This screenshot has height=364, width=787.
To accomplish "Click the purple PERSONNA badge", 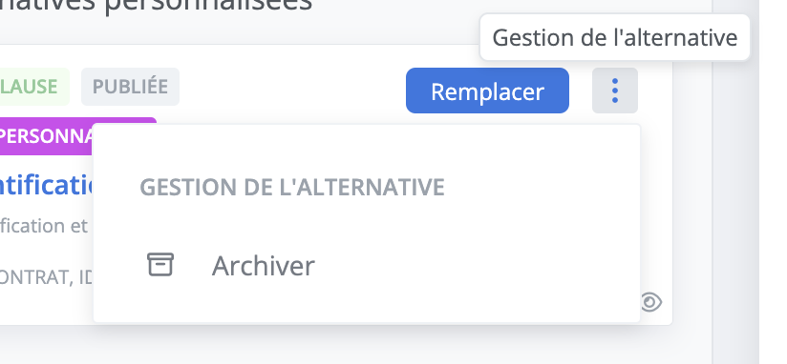I will coord(47,135).
